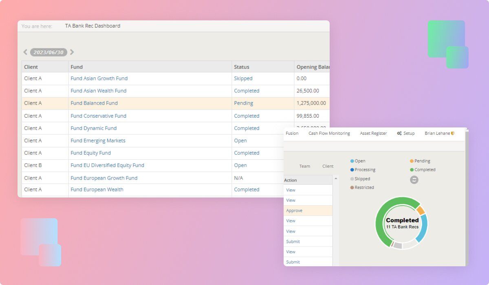The height and width of the screenshot is (285, 489).
Task: Sort the table by the Fund column header
Action: [x=77, y=67]
